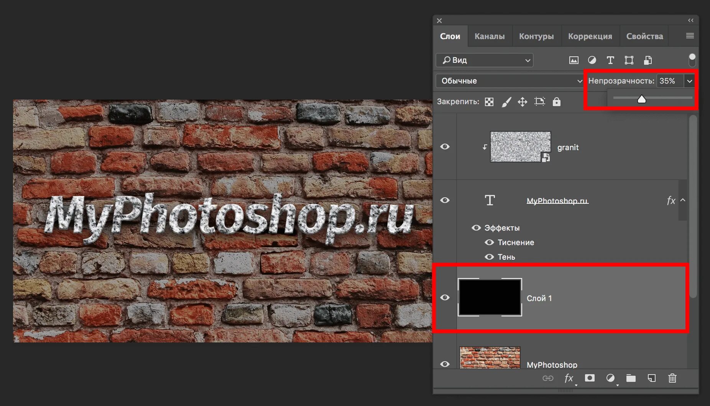This screenshot has width=710, height=406.
Task: Click the opacity slider handle
Action: tap(641, 99)
